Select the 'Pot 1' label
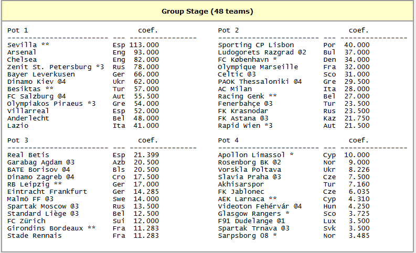The height and width of the screenshot is (253, 416). point(17,30)
